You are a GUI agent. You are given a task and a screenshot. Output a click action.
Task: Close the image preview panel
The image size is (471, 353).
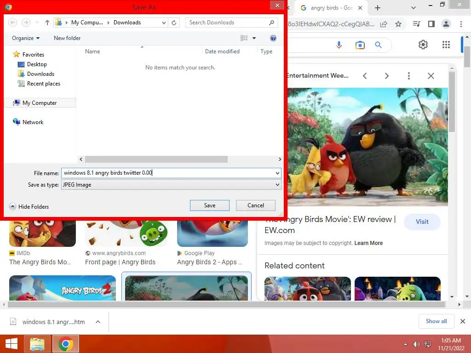(431, 76)
